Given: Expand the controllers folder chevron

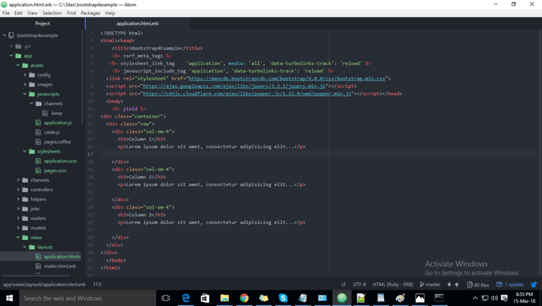Looking at the screenshot, I should click(18, 190).
